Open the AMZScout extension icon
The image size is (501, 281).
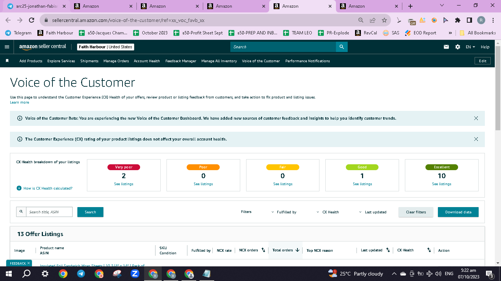(x=423, y=20)
